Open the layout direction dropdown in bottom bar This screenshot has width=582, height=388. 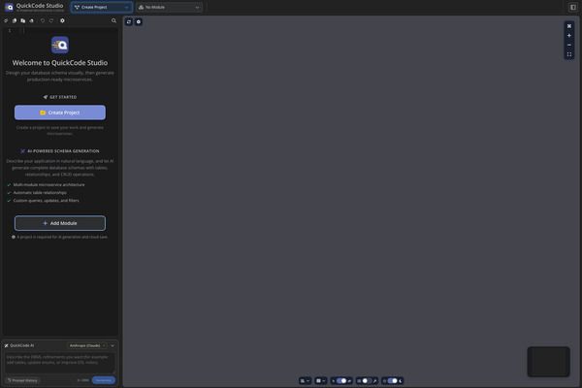tap(306, 380)
